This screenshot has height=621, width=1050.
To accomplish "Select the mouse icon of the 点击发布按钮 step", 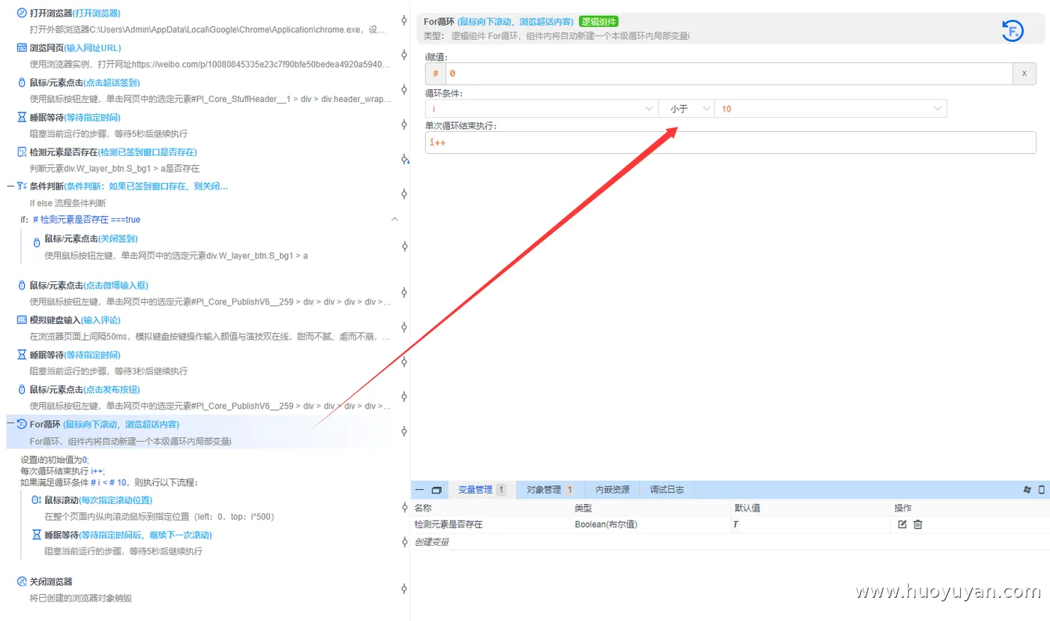I will tap(22, 390).
